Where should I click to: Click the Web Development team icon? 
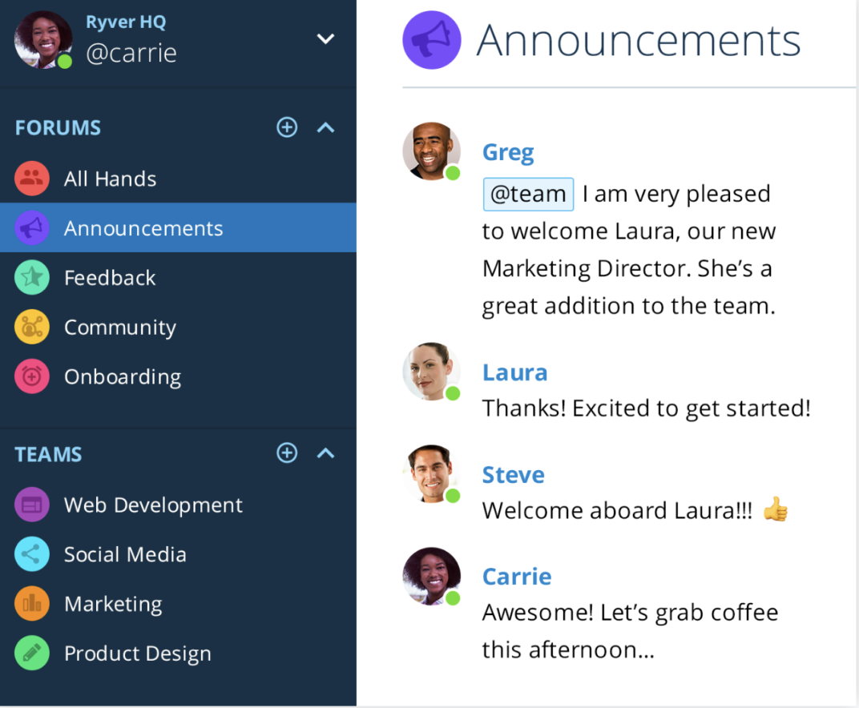(32, 505)
